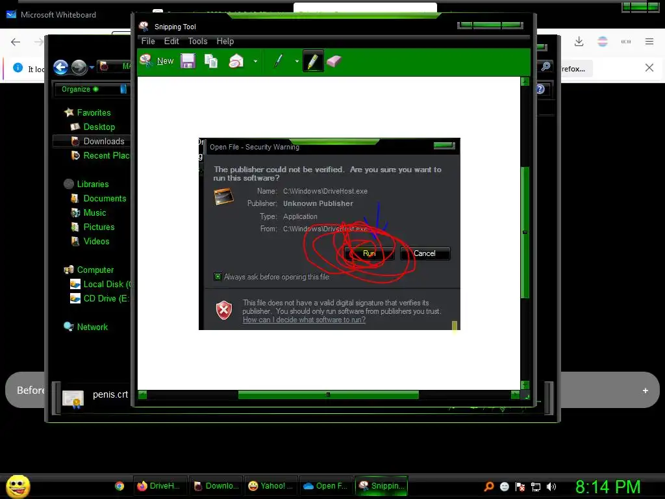The height and width of the screenshot is (499, 665).
Task: Switch to DriveH... Firefox taskbar button
Action: [159, 486]
